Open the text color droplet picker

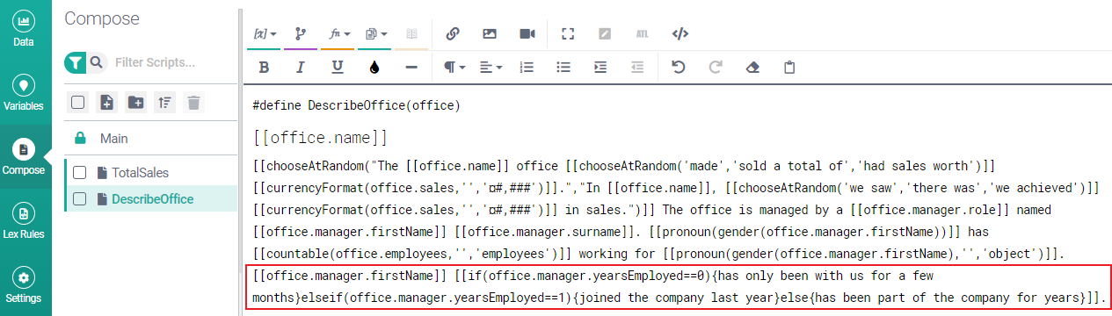(374, 67)
